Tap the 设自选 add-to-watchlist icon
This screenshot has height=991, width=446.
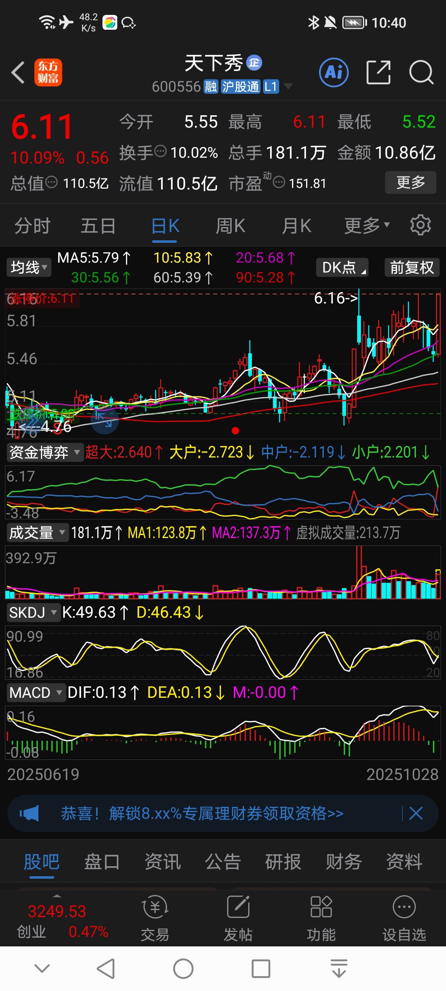click(x=404, y=919)
